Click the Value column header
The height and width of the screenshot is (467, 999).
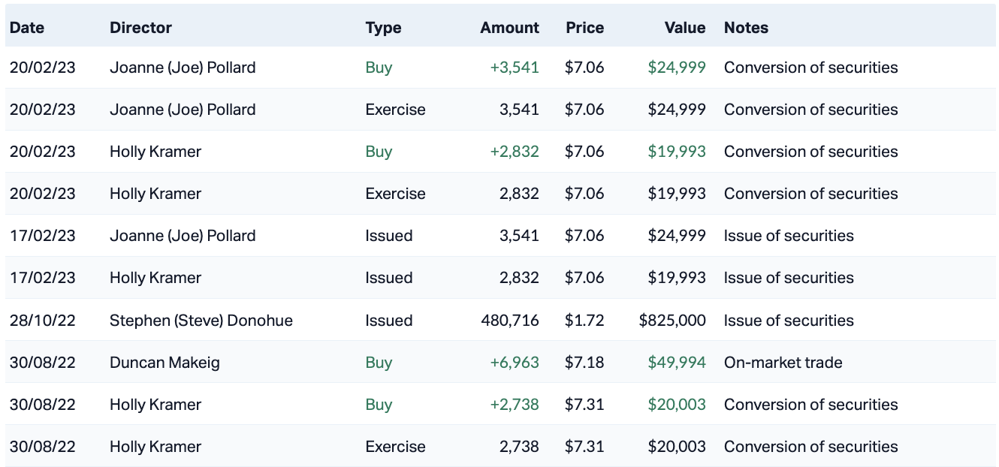tap(684, 28)
